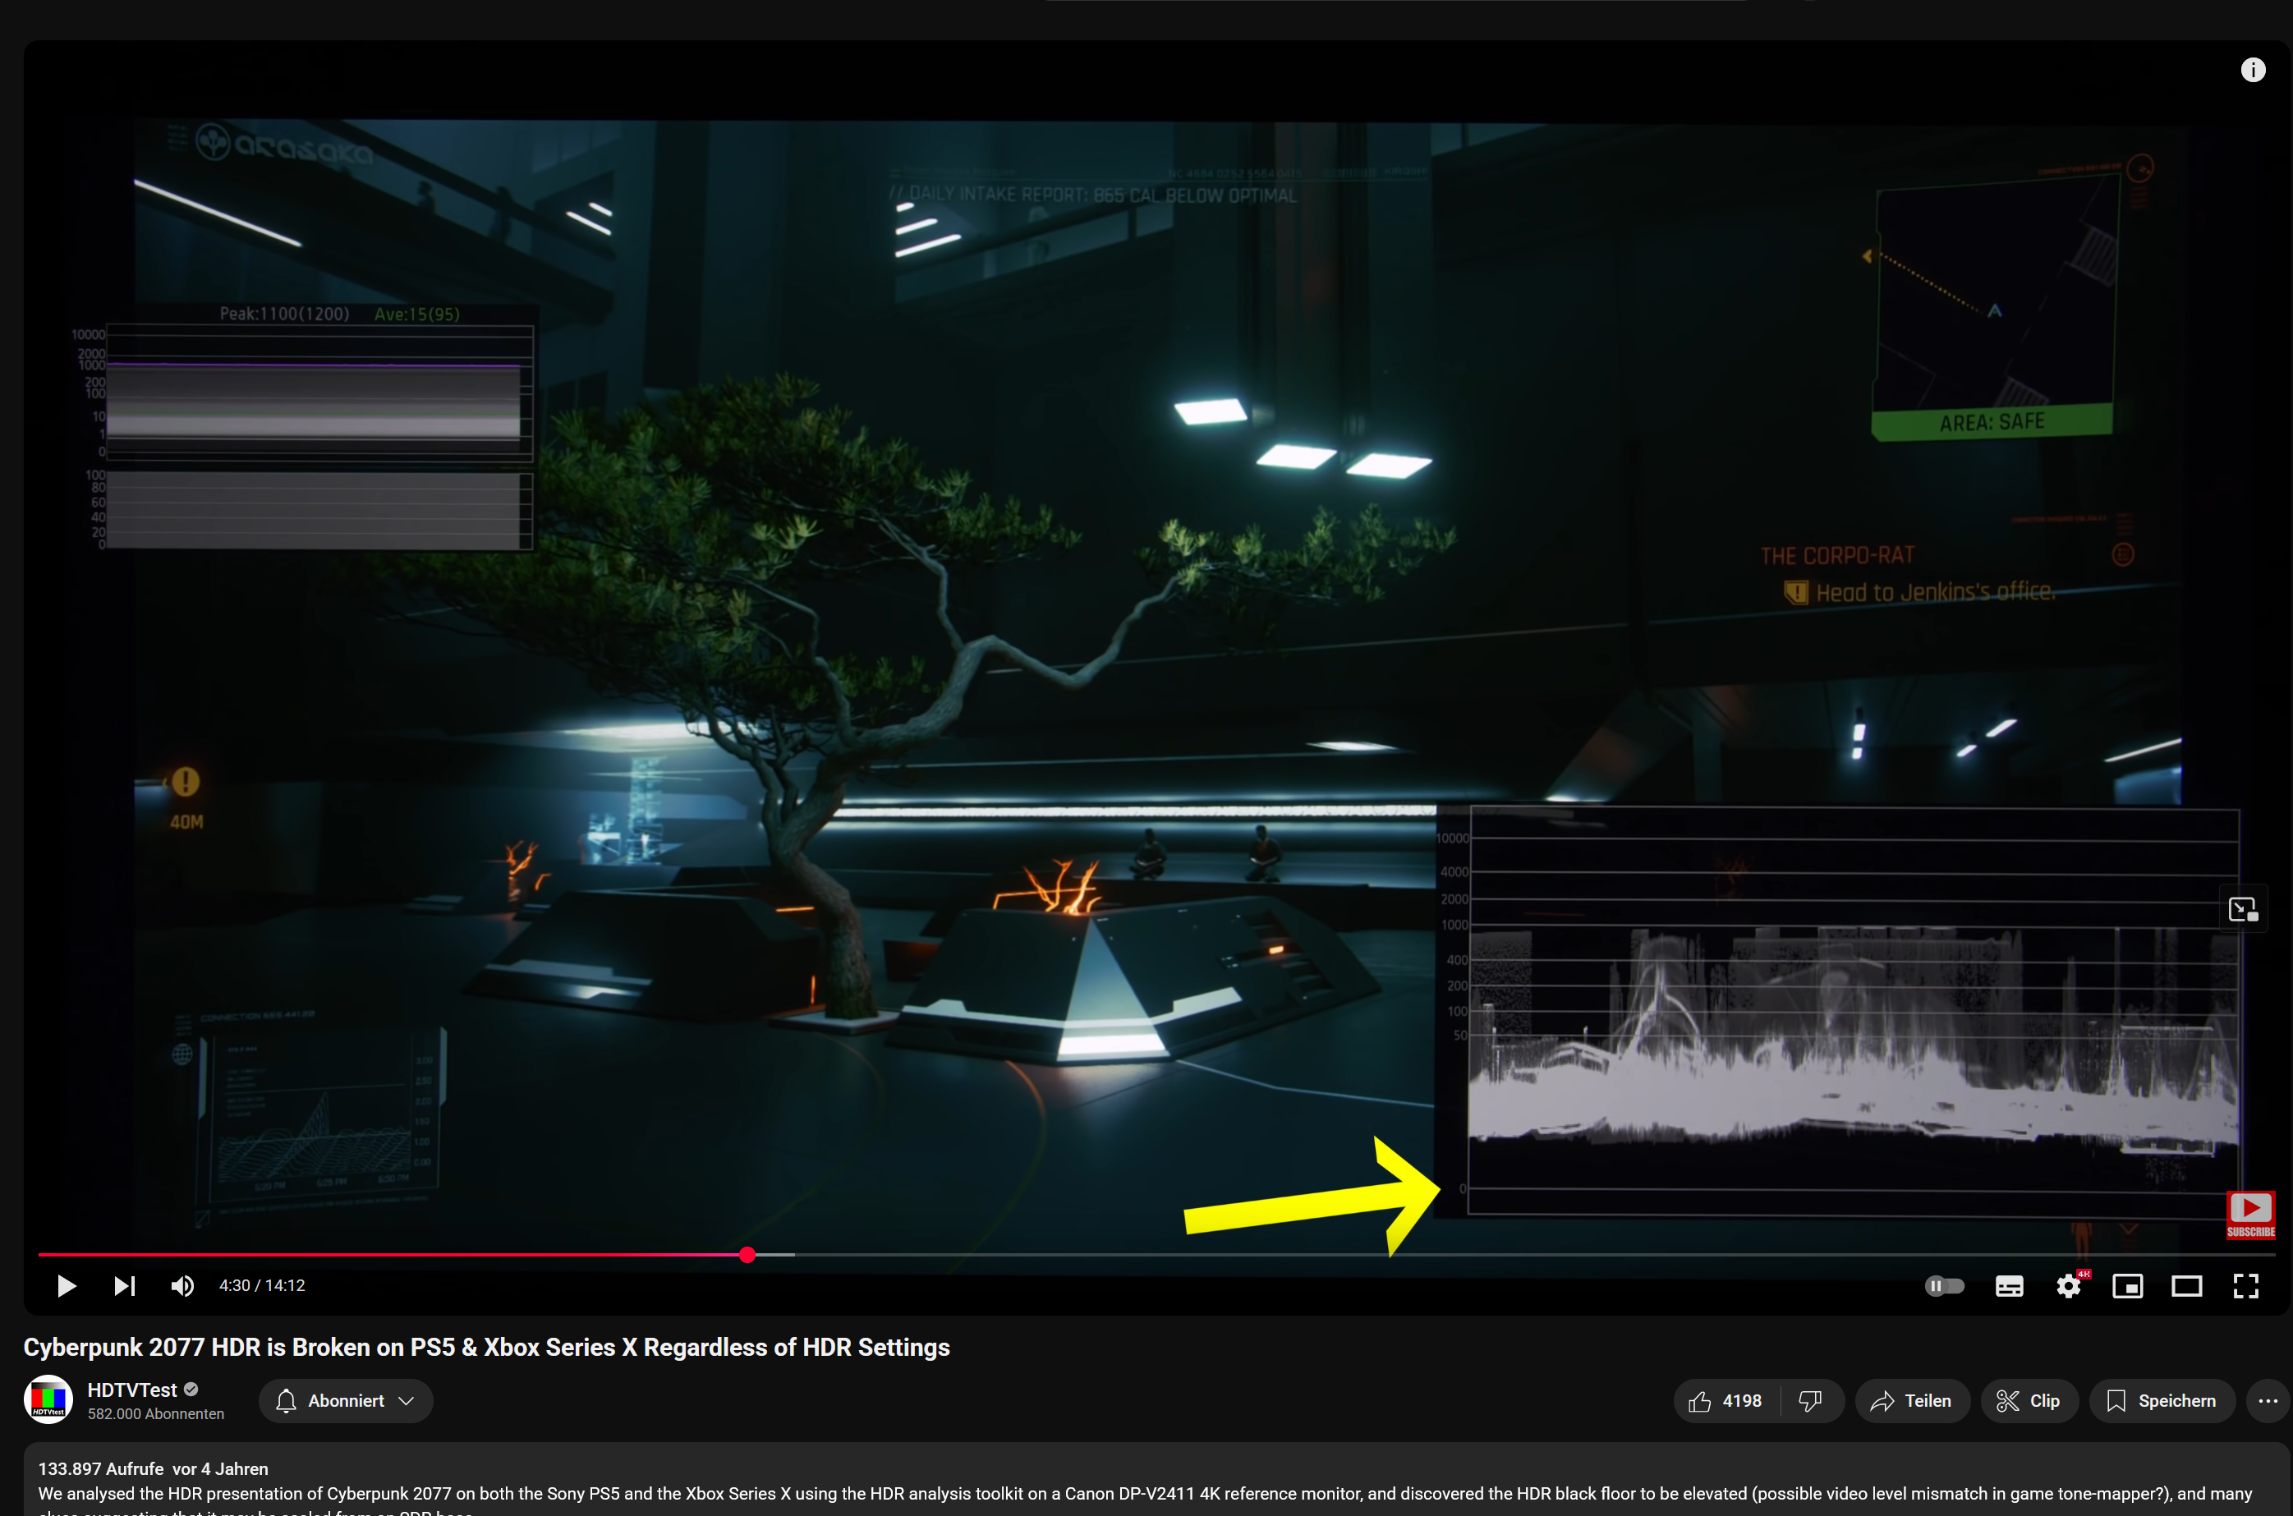Viewport: 2293px width, 1516px height.
Task: Click the red progress bar scrubber
Action: [x=747, y=1254]
